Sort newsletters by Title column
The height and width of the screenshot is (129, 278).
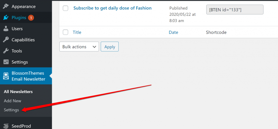pyautogui.click(x=77, y=32)
